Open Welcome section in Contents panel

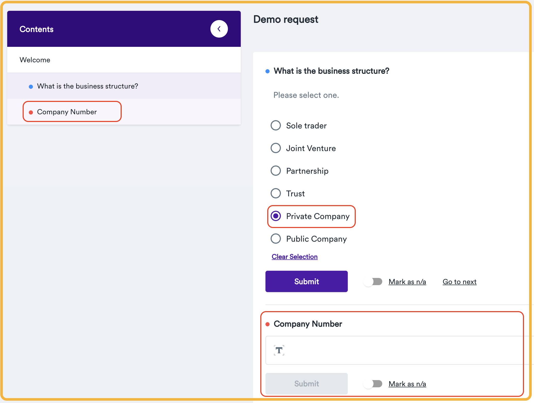tap(35, 60)
